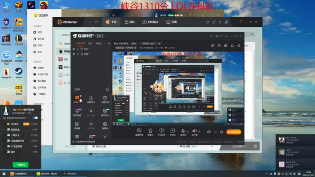Image resolution: width=315 pixels, height=177 pixels.
Task: Toggle the smart game acceleration switch
Action: tap(35, 118)
